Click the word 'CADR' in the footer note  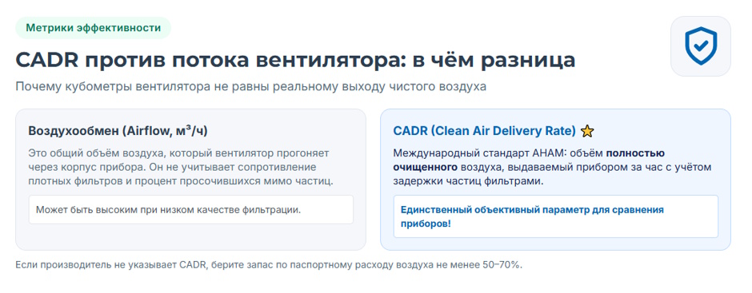[x=193, y=265]
